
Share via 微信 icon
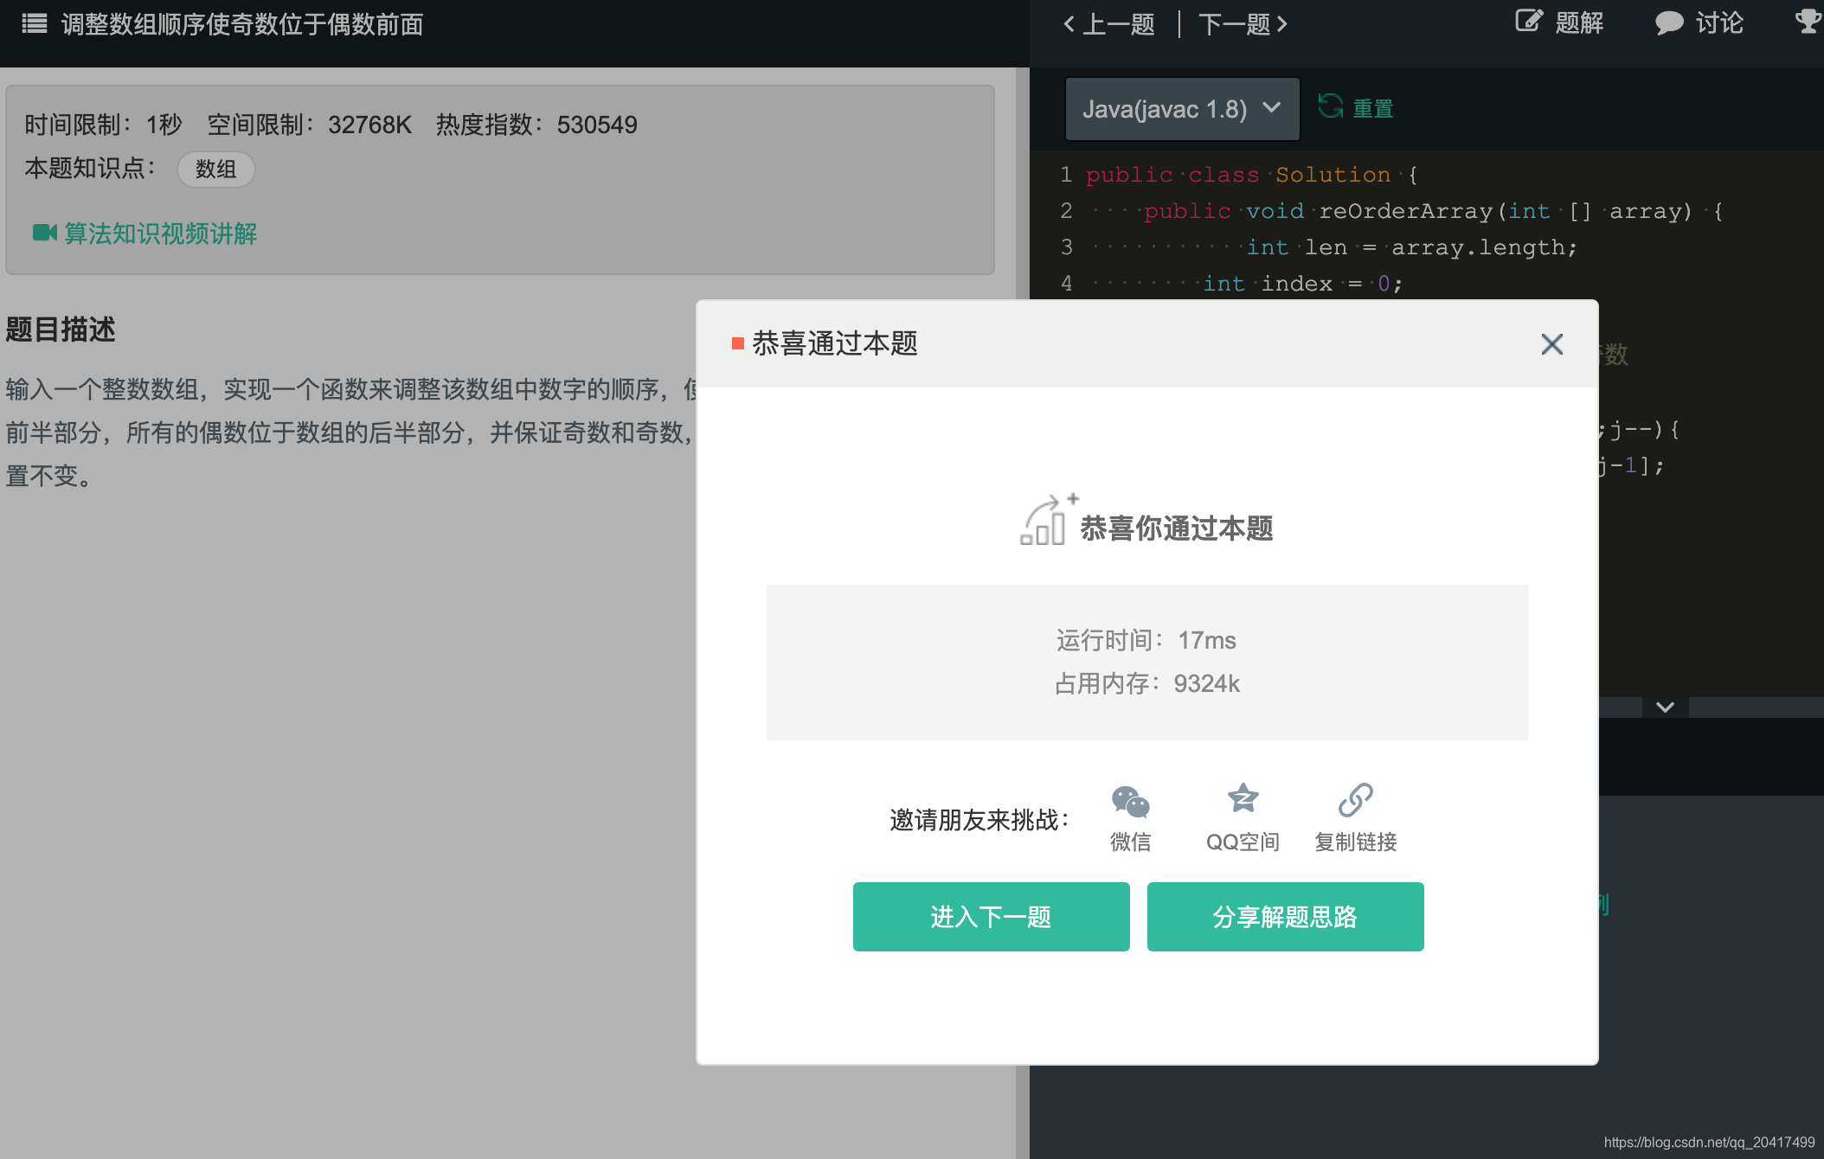tap(1130, 802)
